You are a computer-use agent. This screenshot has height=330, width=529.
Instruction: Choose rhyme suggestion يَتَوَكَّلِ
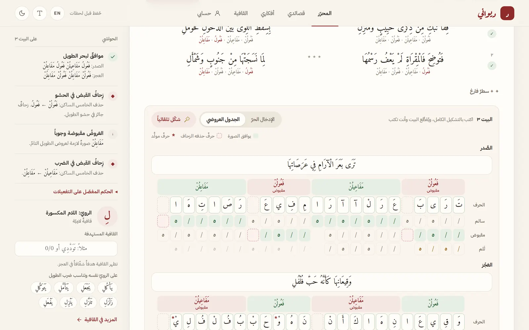pos(41,288)
